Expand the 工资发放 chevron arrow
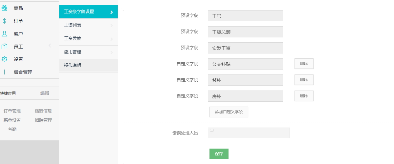Viewport: 394px width, 164px height. click(x=112, y=39)
